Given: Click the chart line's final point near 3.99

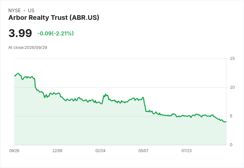Looking at the screenshot, I should coord(226,122).
